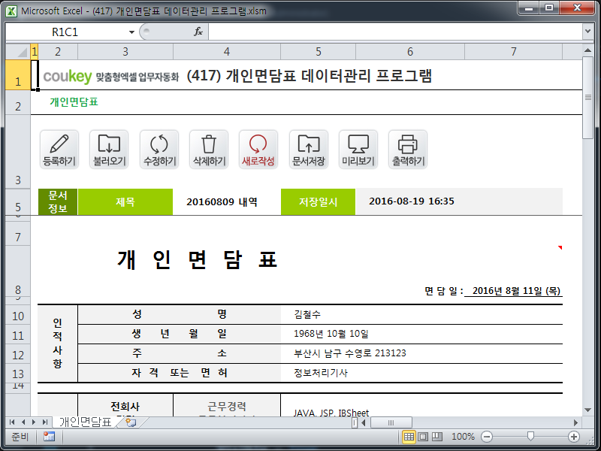Image resolution: width=601 pixels, height=451 pixels.
Task: Click the horizontal scrollbar thumb
Action: click(x=391, y=422)
